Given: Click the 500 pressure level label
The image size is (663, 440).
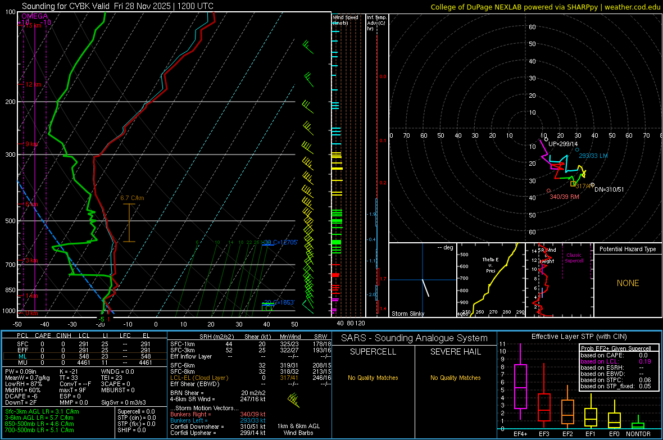Looking at the screenshot, I should click(10, 221).
